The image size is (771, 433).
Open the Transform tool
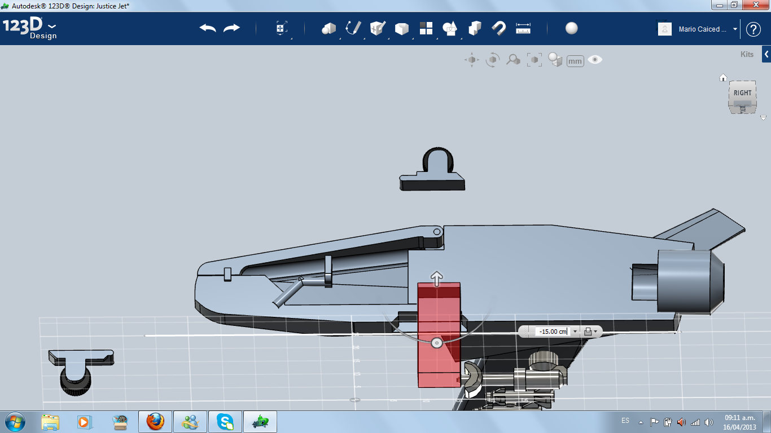tap(282, 29)
